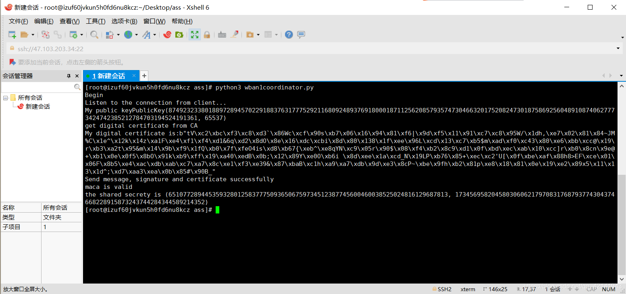Viewport: 626px width, 294px height.
Task: Click the 子项目 property row
Action: click(x=41, y=227)
